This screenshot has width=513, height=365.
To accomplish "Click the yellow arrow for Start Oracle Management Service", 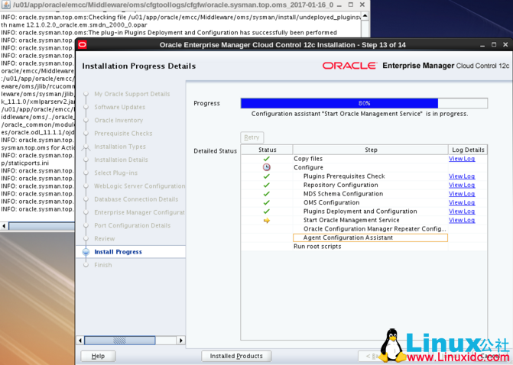I will coord(267,221).
